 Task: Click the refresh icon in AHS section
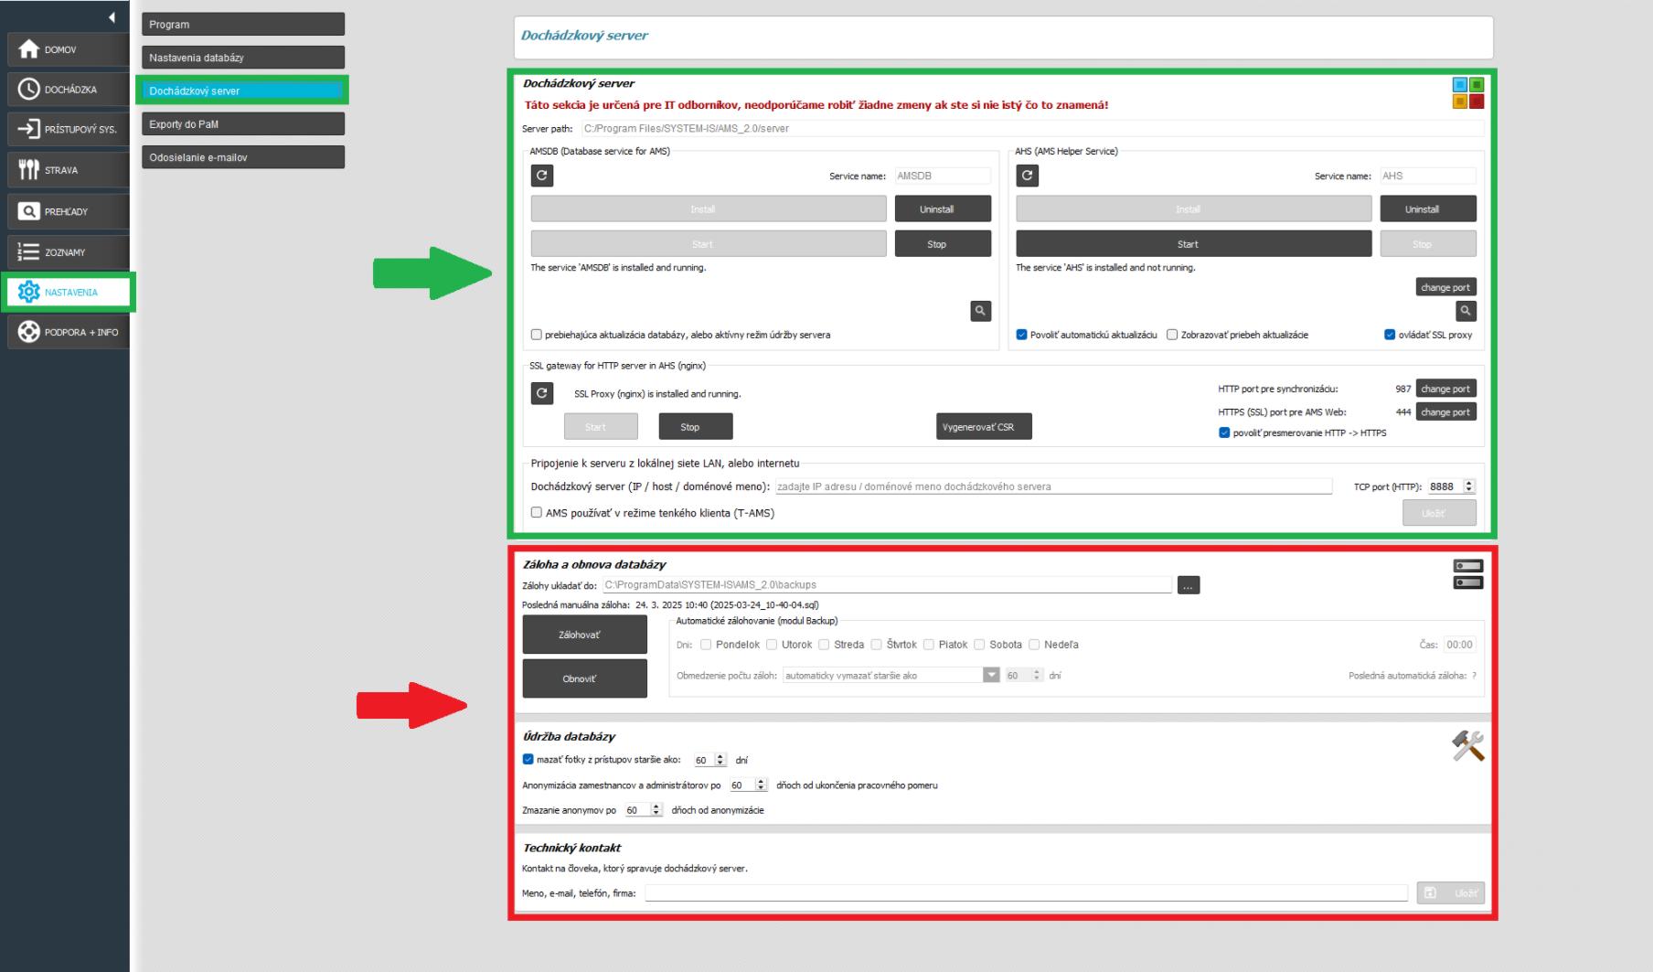coord(1027,176)
